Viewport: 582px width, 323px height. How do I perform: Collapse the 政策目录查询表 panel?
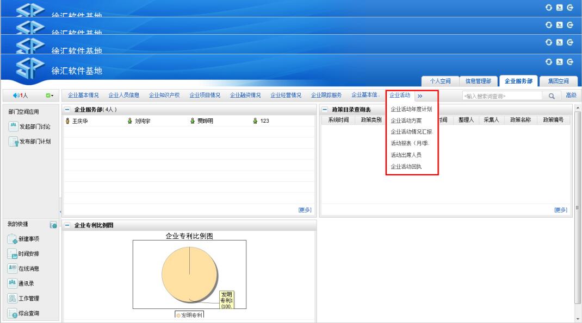[325, 110]
